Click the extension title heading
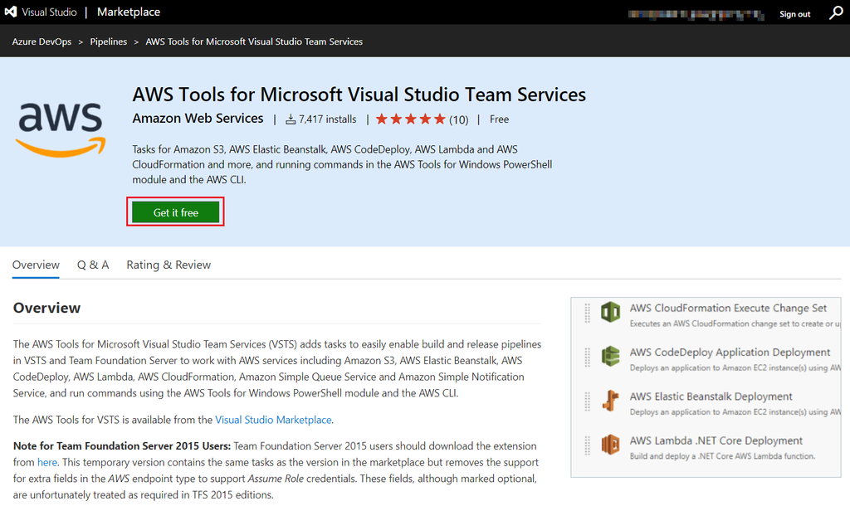Image resolution: width=850 pixels, height=506 pixels. [359, 95]
